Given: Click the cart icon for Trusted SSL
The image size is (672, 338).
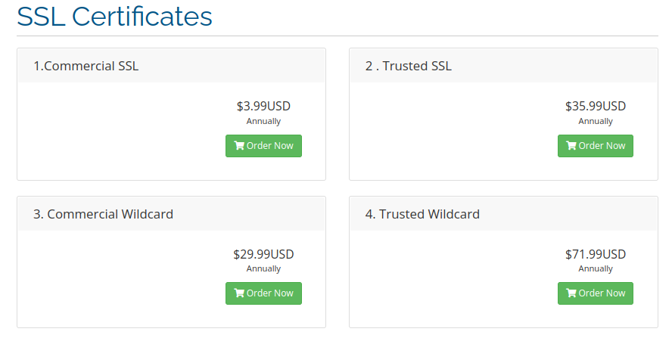Looking at the screenshot, I should (x=571, y=146).
